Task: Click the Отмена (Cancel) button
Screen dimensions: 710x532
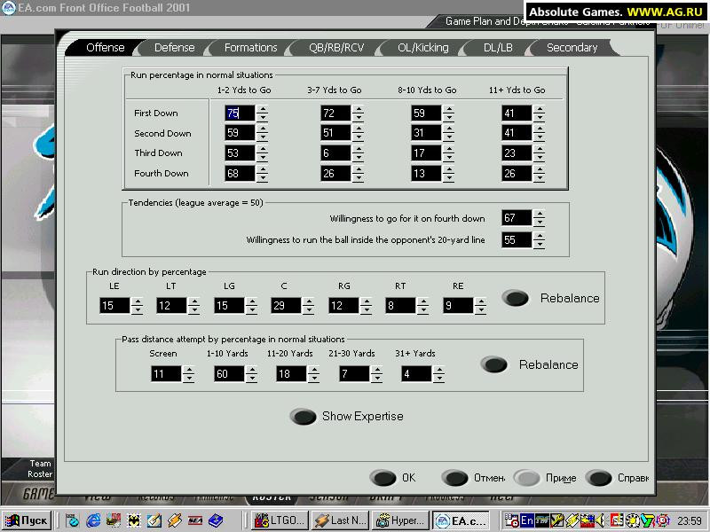Action: 474,478
